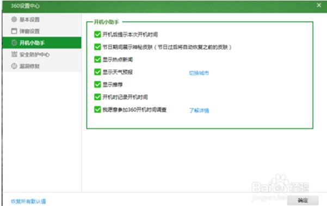Screen dimensions: 327x206
Task: Confirm with the 确定 button
Action: (x=303, y=201)
